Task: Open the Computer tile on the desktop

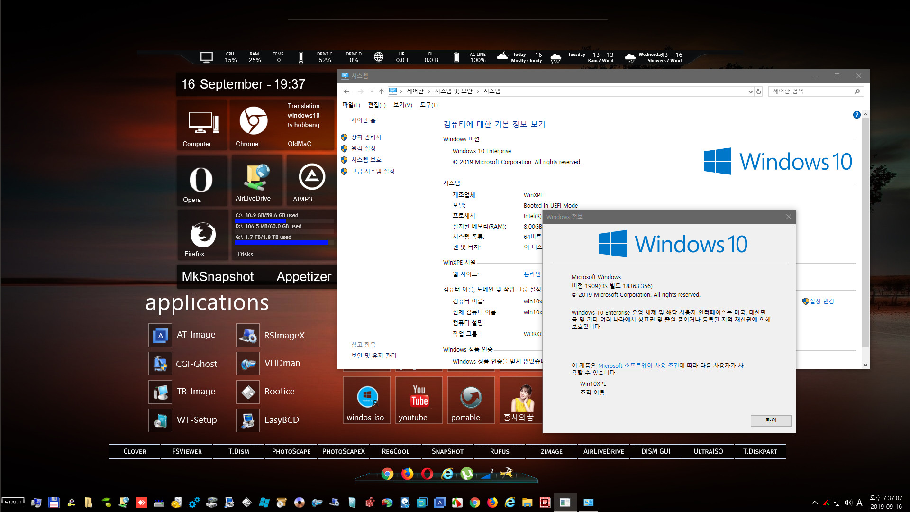Action: 202,126
